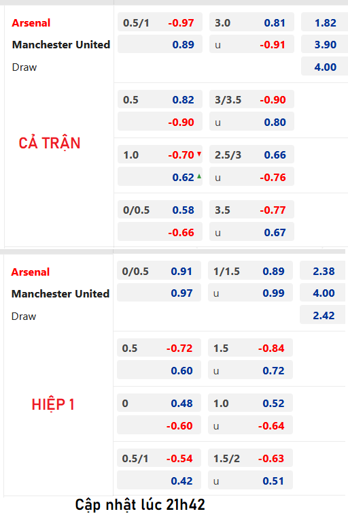Select over 3/3.5 at -0.90

[251, 99]
